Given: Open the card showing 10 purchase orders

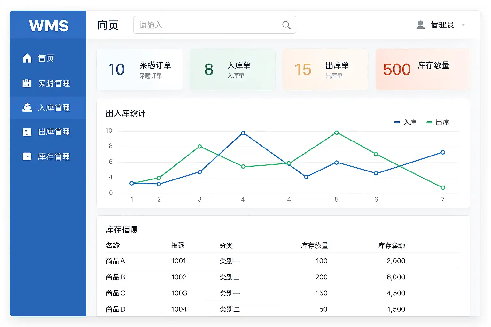Looking at the screenshot, I should pos(139,70).
